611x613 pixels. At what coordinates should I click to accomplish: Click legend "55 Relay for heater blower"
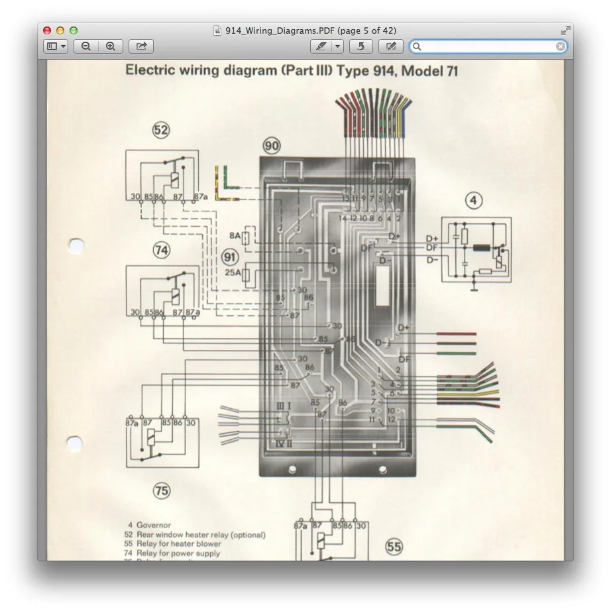(172, 544)
